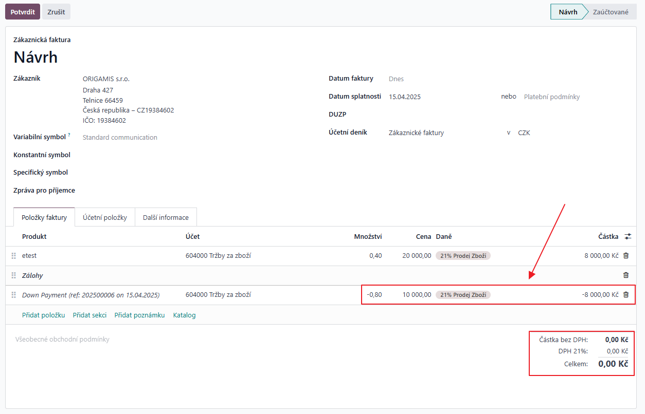The height and width of the screenshot is (414, 645).
Task: Delete the etest invoice line
Action: (626, 255)
